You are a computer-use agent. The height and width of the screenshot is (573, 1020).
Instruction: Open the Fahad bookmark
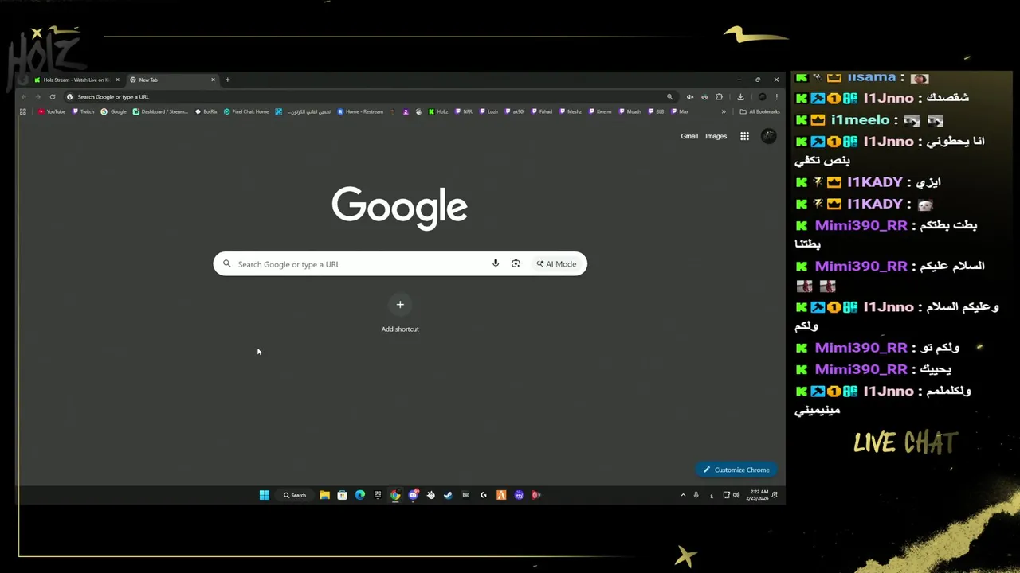(542, 111)
